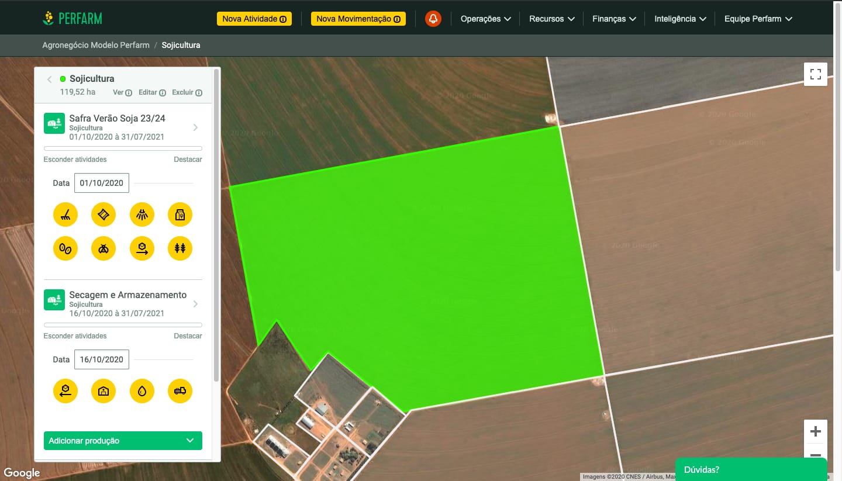The height and width of the screenshot is (481, 842).
Task: Select the water drop drying icon
Action: pos(142,391)
